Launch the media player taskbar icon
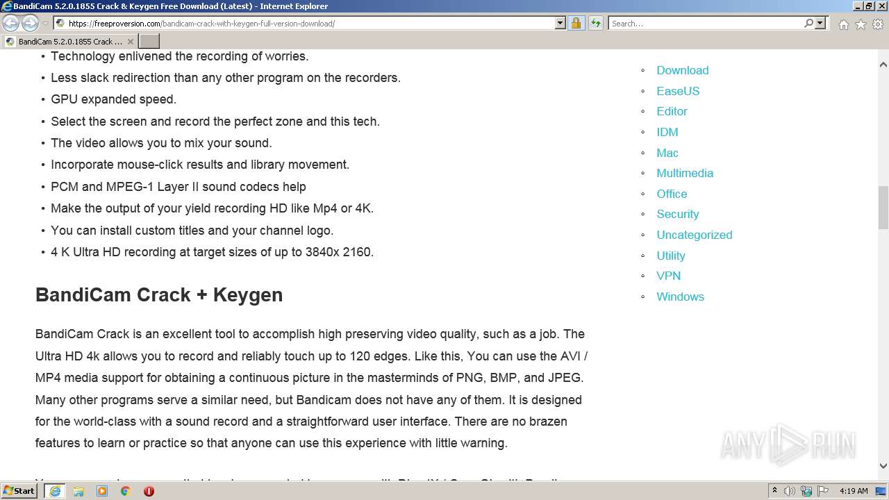889x500 pixels. point(102,491)
